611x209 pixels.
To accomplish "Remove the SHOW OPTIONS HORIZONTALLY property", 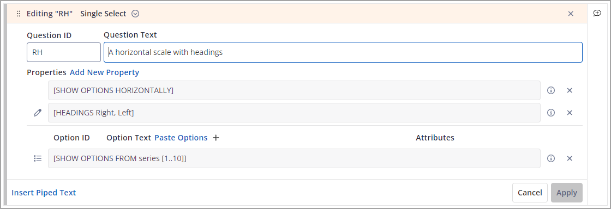I will (570, 90).
